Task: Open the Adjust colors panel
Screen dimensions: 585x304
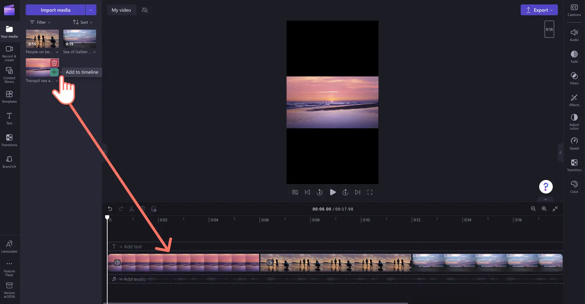Action: [574, 122]
